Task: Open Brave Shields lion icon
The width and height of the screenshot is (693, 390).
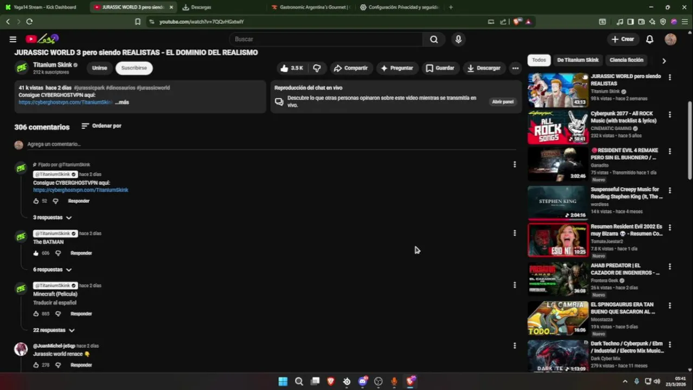Action: [517, 22]
